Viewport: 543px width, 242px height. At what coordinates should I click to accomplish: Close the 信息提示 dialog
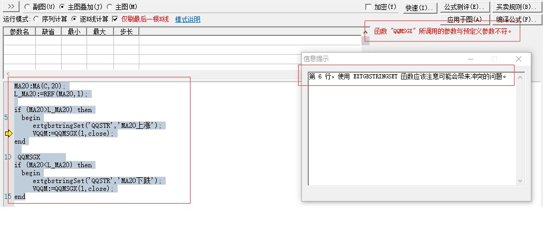(x=518, y=59)
